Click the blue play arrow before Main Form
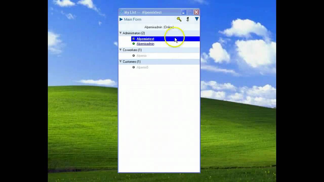The height and width of the screenshot is (182, 324). [121, 19]
